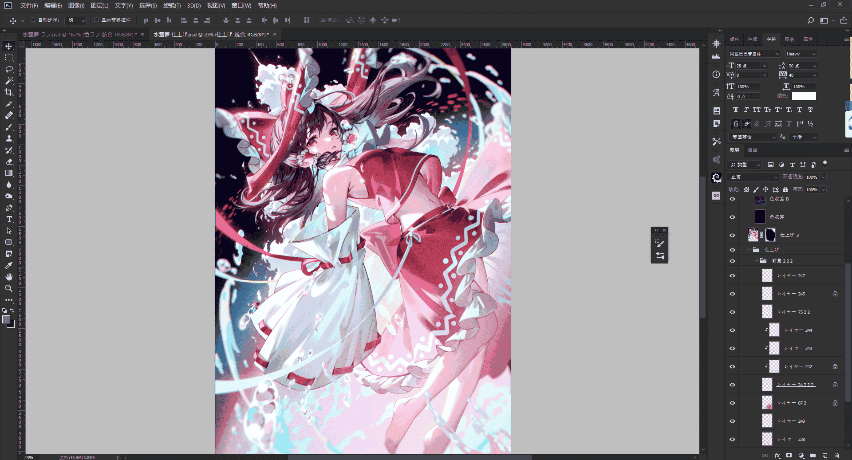This screenshot has height=460, width=852.
Task: Open the 美国英语 language dropdown
Action: 753,137
